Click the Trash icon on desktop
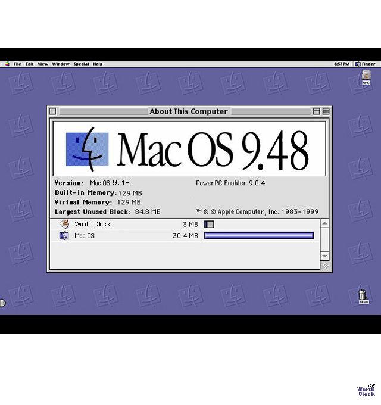Screen dimensions: 381x405 click(x=363, y=295)
